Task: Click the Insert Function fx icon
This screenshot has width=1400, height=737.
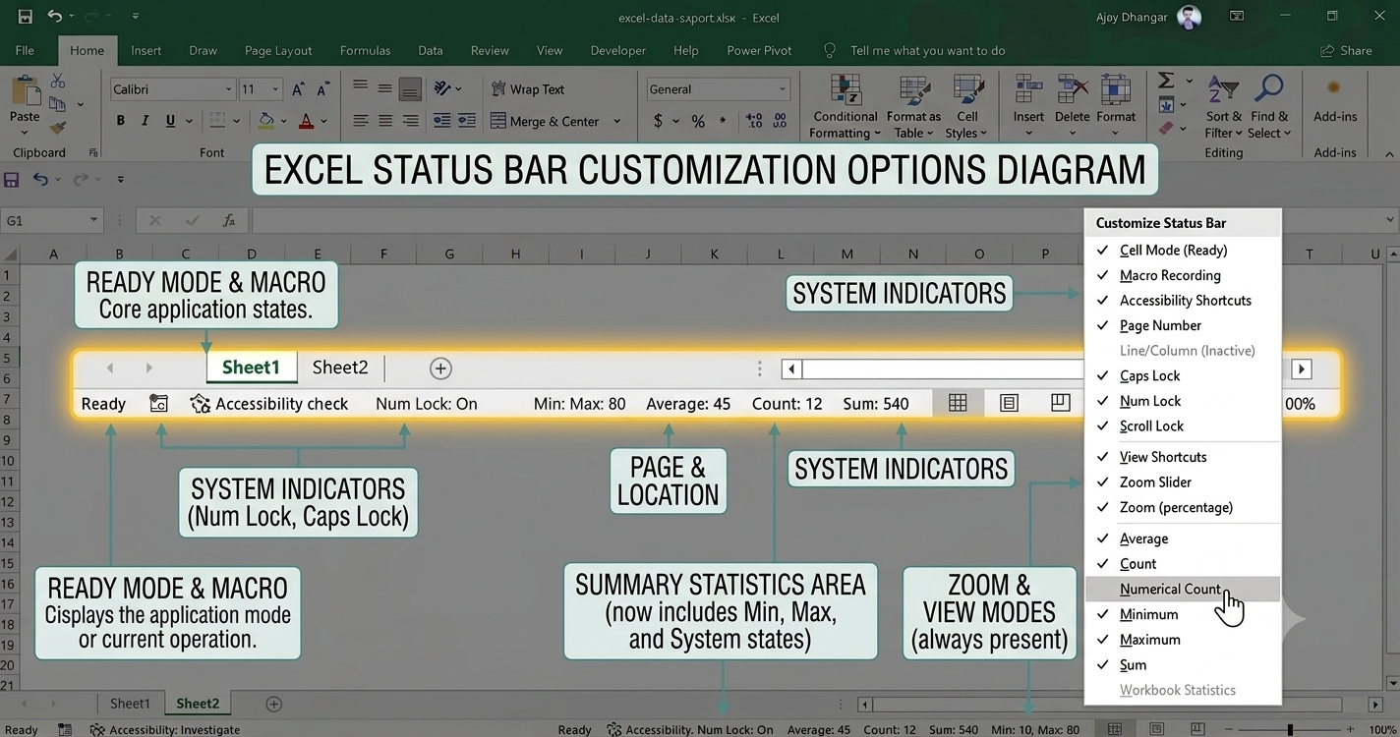Action: 229,221
